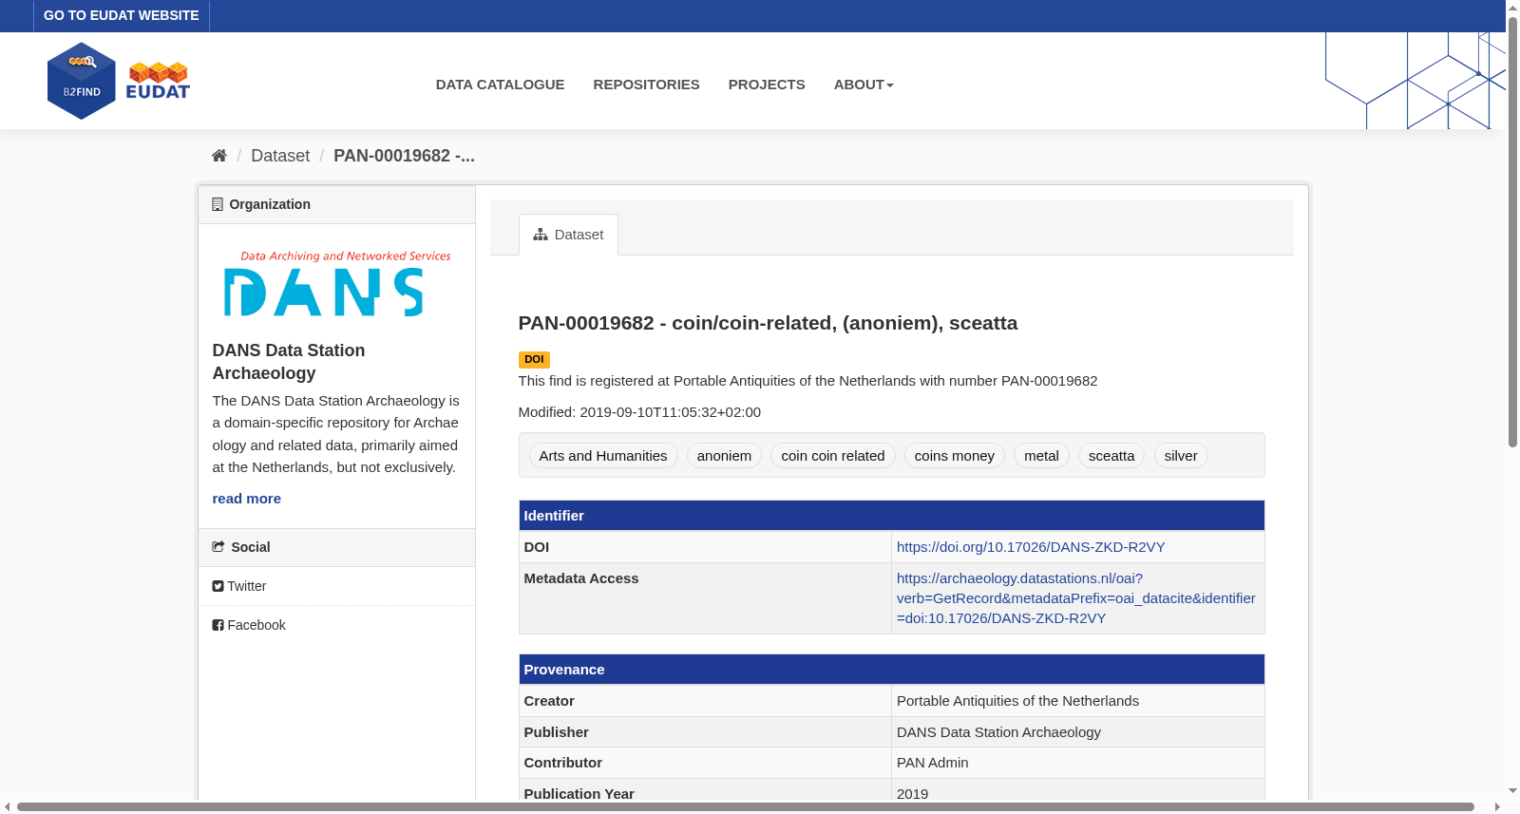This screenshot has height=814, width=1520.
Task: Click the Publication Year label
Action: (x=579, y=793)
